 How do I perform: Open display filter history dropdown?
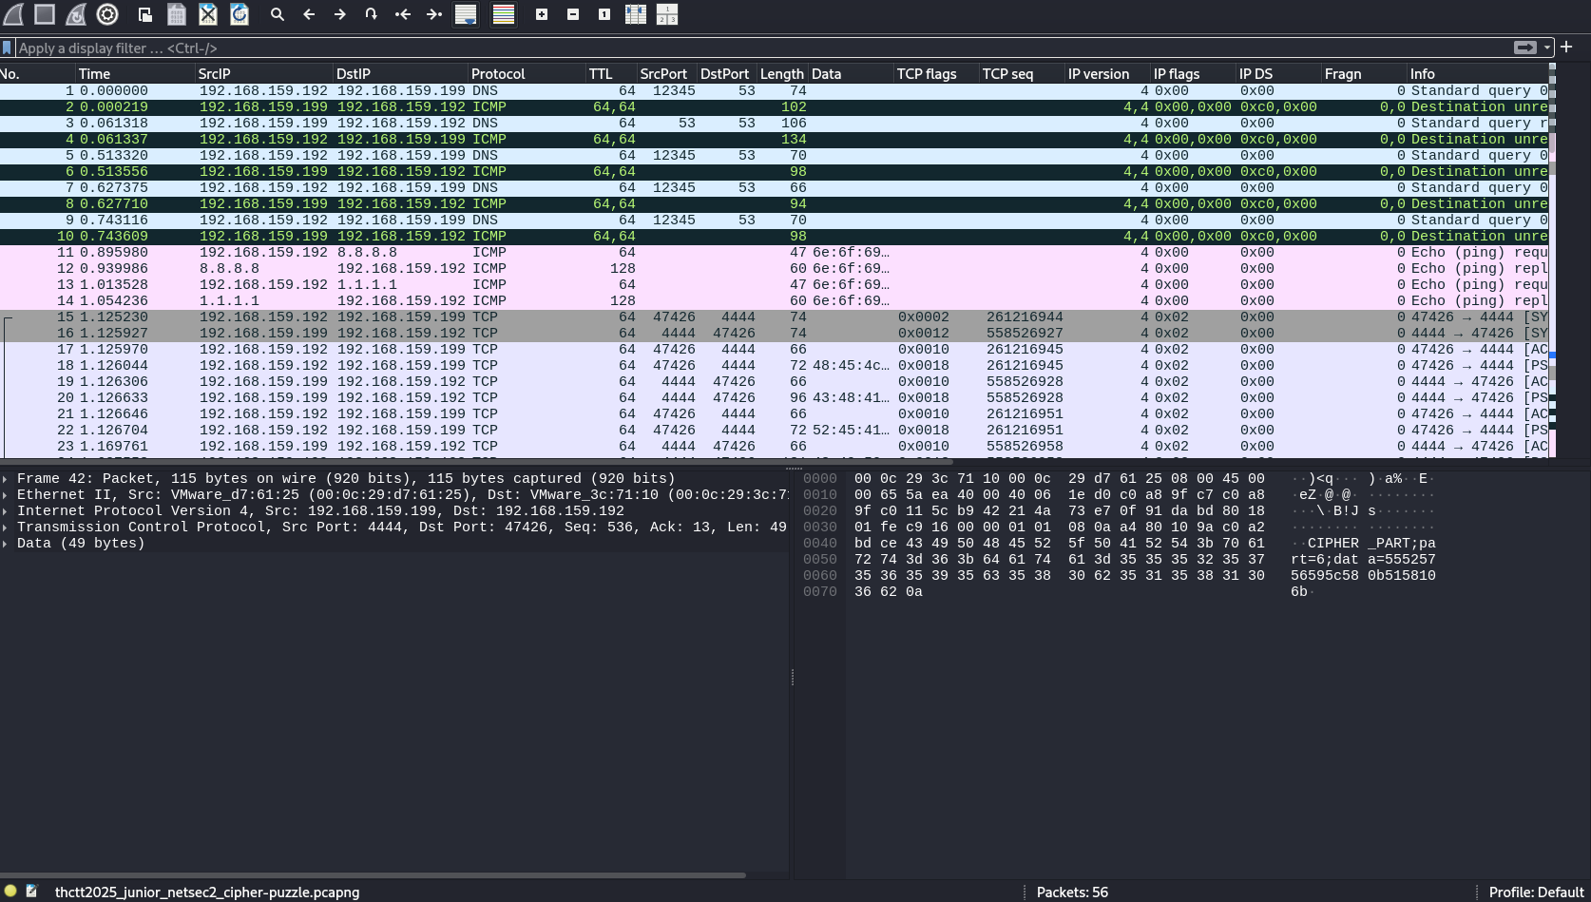(1547, 48)
